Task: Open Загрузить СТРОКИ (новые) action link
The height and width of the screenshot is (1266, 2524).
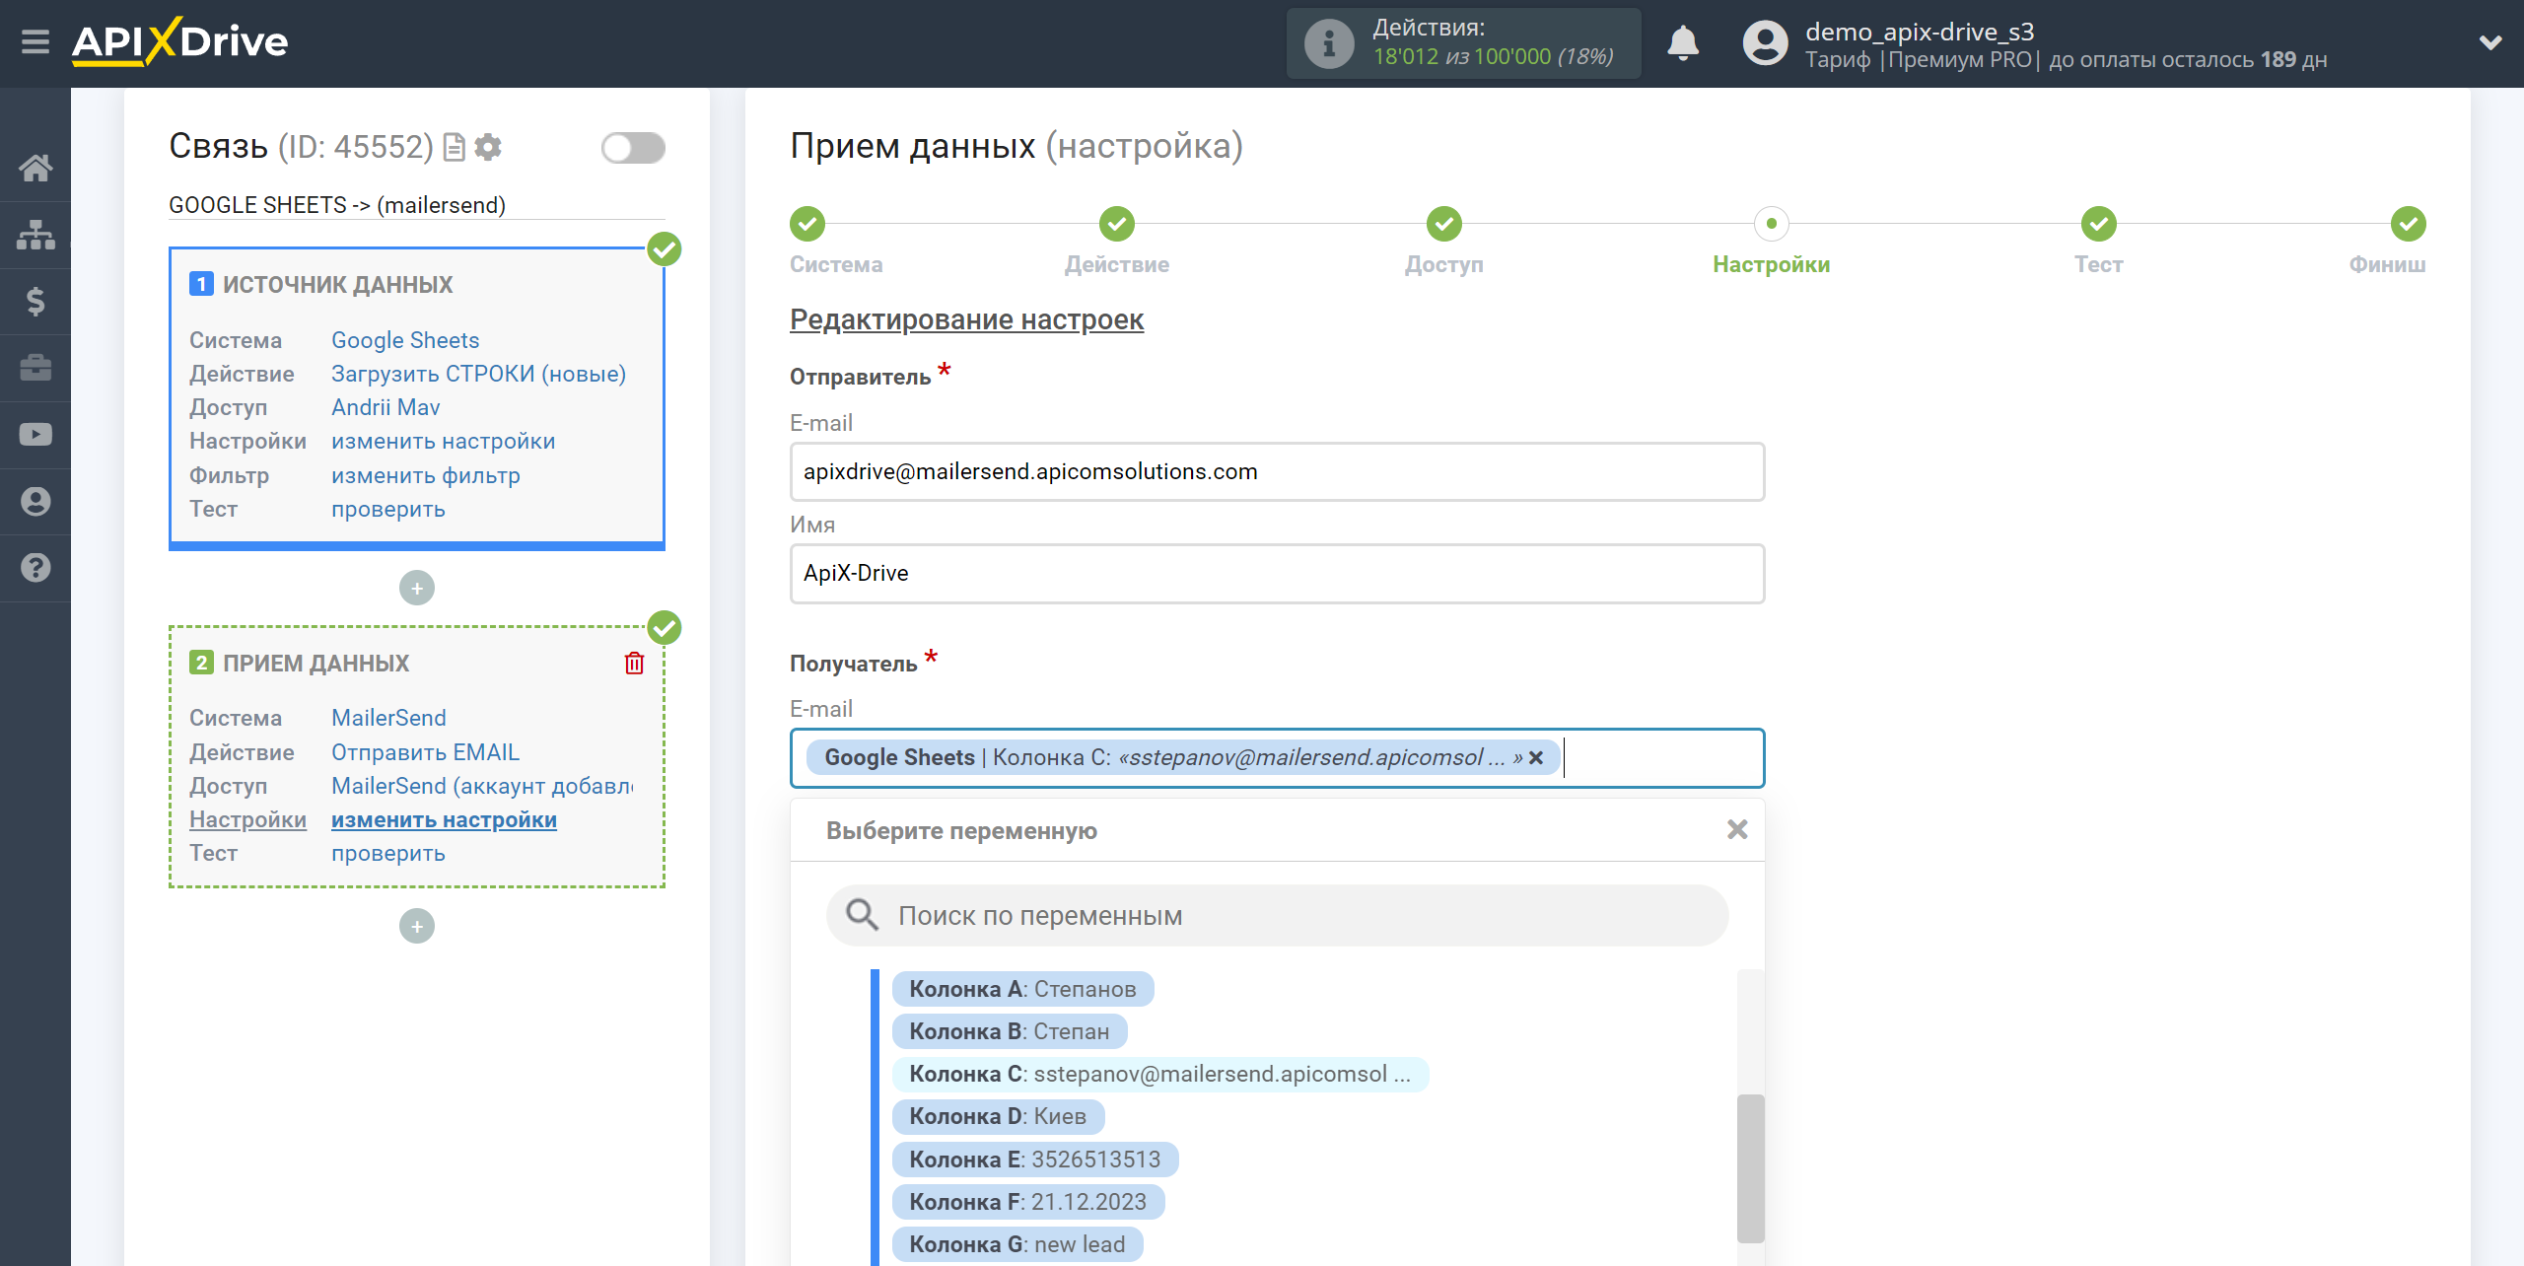Action: pos(479,374)
